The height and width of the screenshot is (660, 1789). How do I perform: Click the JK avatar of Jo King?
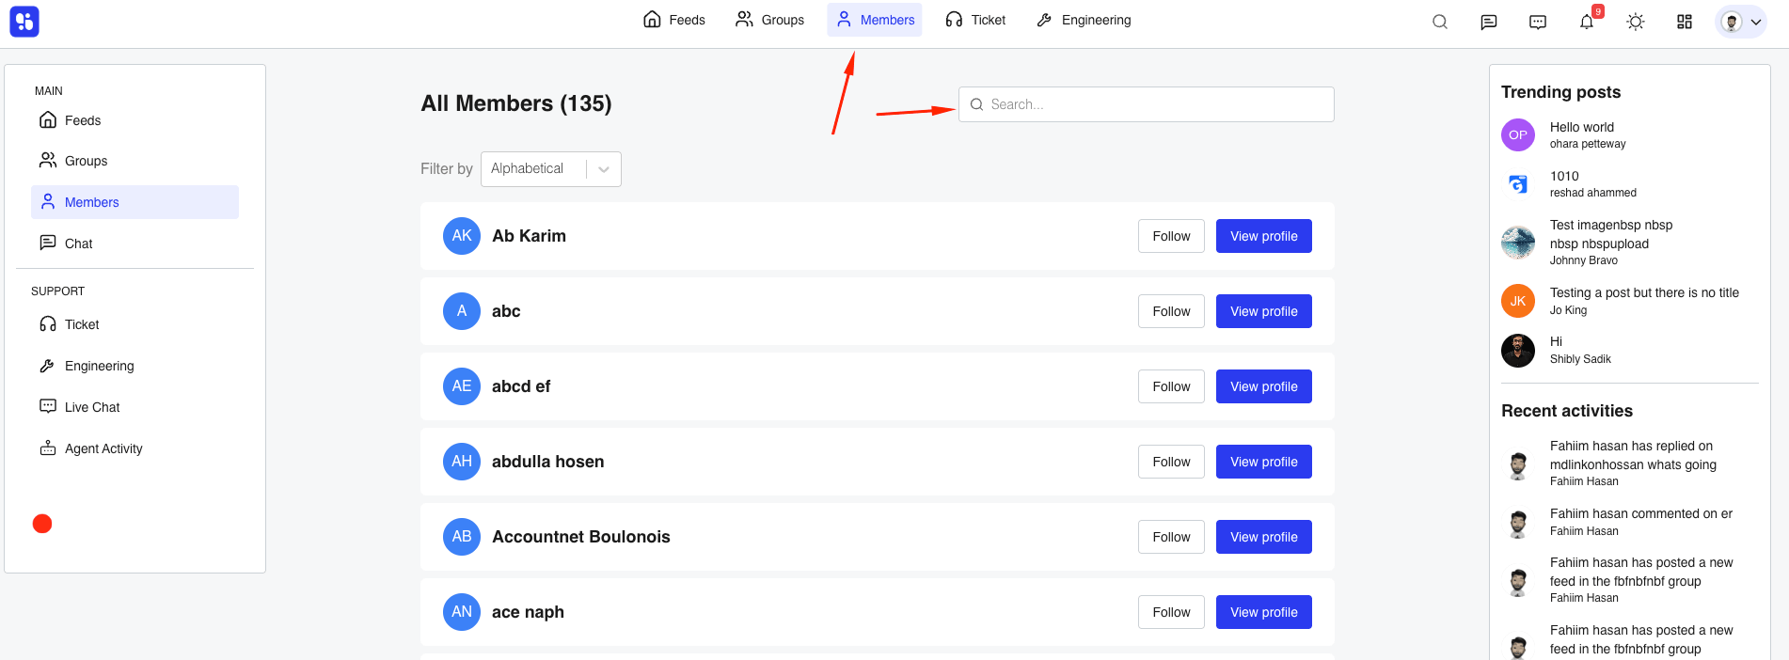coord(1518,301)
